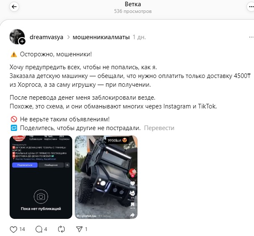Screen dimensions: 254x236
Task: Open Instagram profile screenshot thumbnail
Action: (41, 177)
